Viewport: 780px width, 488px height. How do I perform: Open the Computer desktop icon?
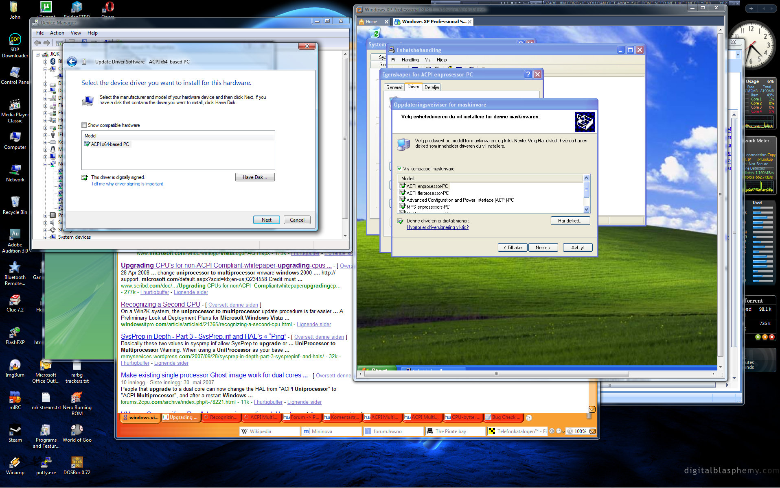tap(15, 140)
